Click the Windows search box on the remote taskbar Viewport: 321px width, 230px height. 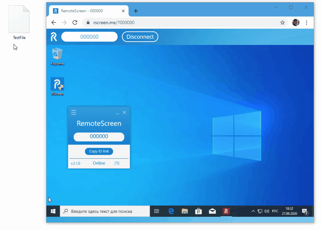pyautogui.click(x=105, y=211)
